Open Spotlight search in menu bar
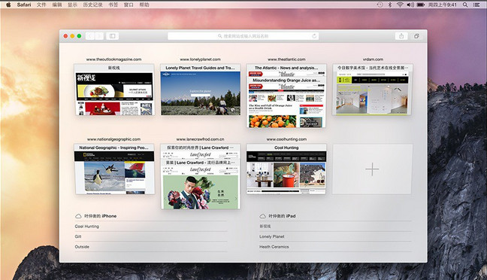Screen dimensions: 487x280 point(465,5)
